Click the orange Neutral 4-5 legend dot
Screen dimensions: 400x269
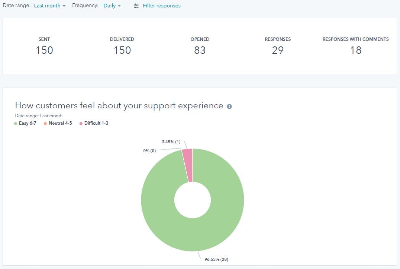(45, 123)
